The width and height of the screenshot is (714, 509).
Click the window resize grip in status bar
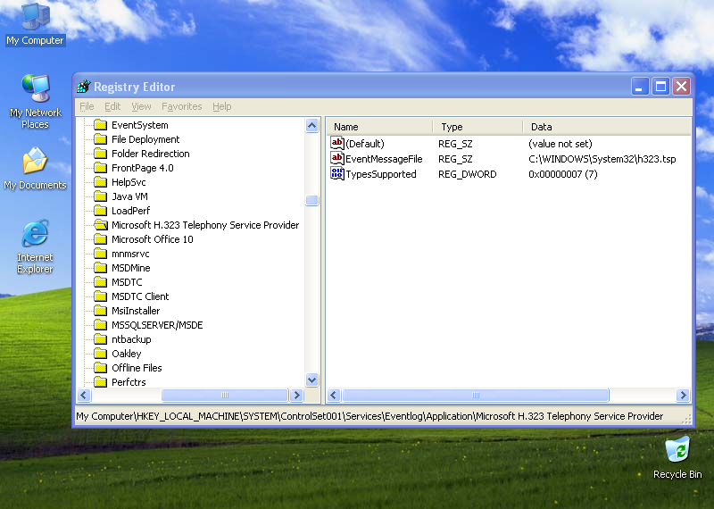[686, 419]
